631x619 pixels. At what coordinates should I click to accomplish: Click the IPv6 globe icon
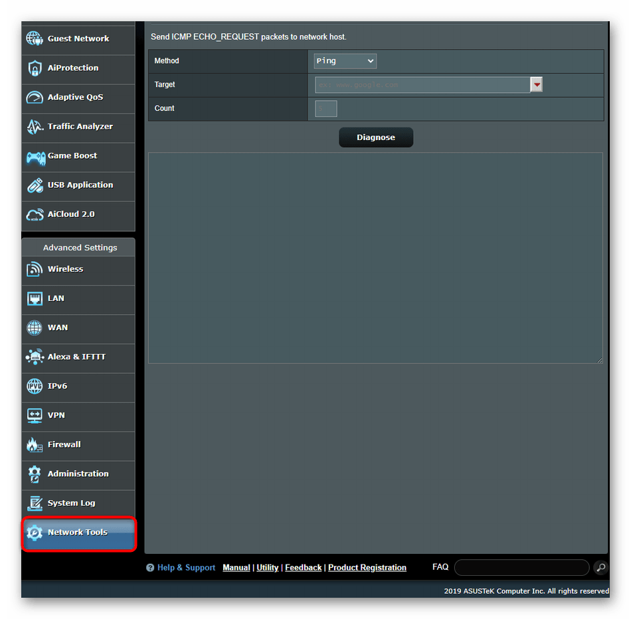coord(35,387)
